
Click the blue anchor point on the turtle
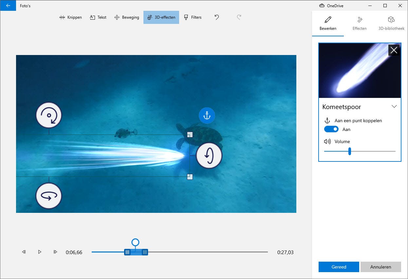207,115
